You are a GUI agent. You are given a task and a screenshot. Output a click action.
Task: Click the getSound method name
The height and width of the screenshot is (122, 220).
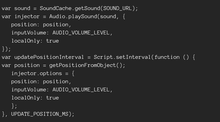pos(87,8)
